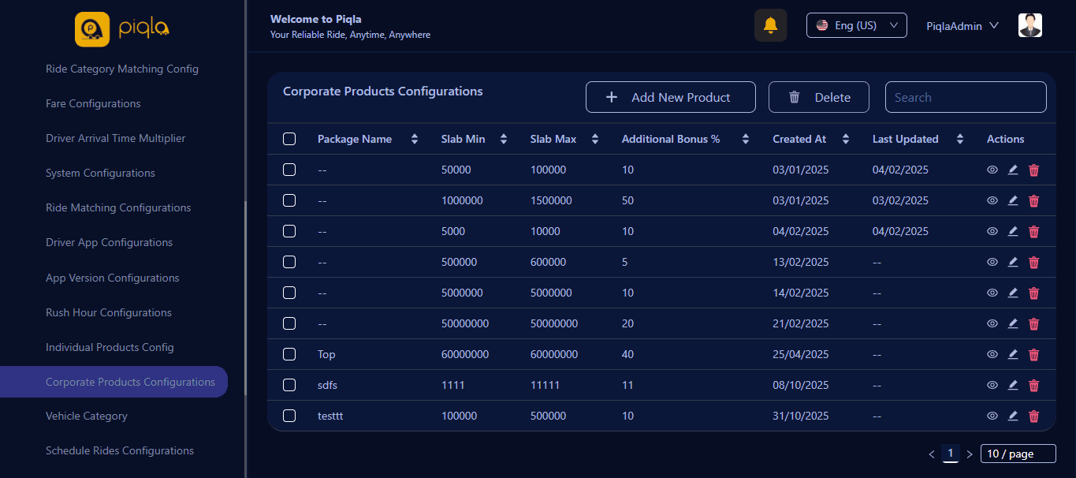Select the row with Slab Min 1000000

289,200
